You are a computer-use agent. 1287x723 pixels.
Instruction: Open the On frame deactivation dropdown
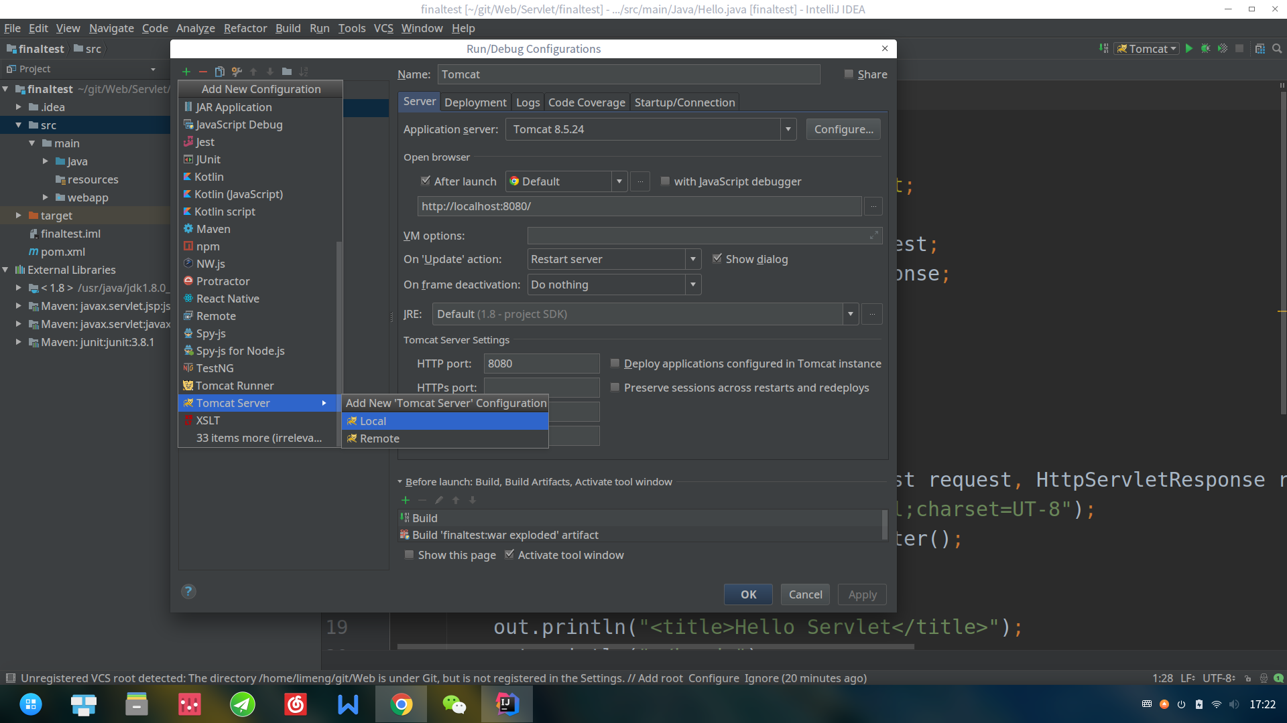[692, 285]
